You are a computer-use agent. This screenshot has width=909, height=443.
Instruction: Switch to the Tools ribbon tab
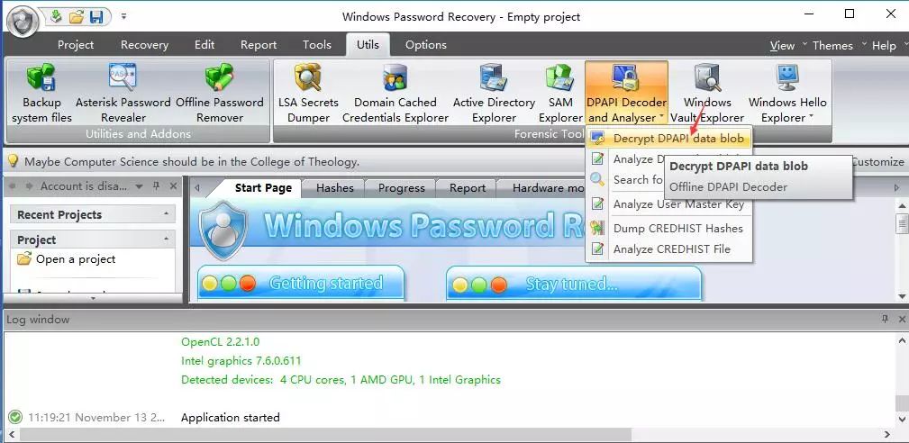tap(316, 45)
